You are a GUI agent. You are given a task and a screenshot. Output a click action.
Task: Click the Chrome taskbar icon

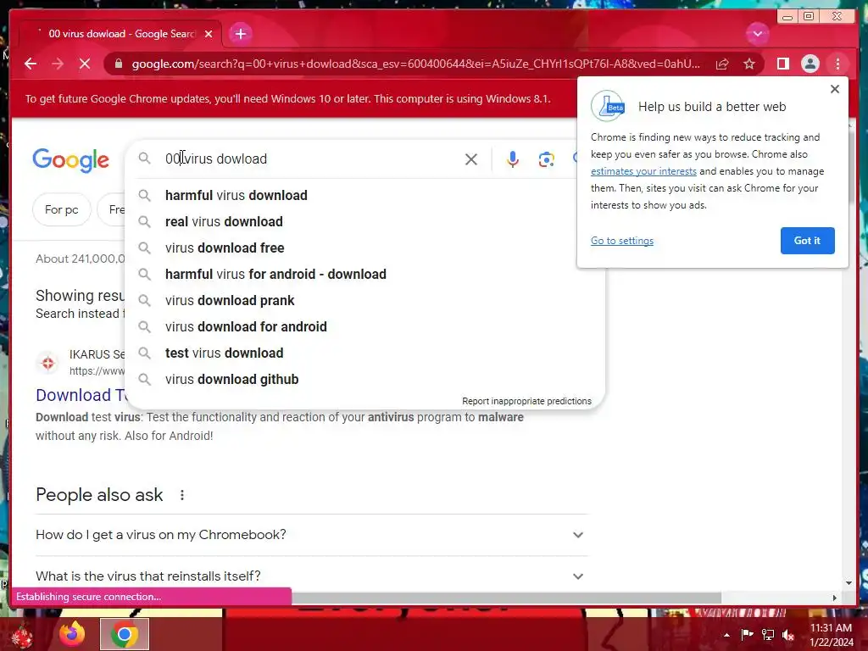tap(125, 634)
